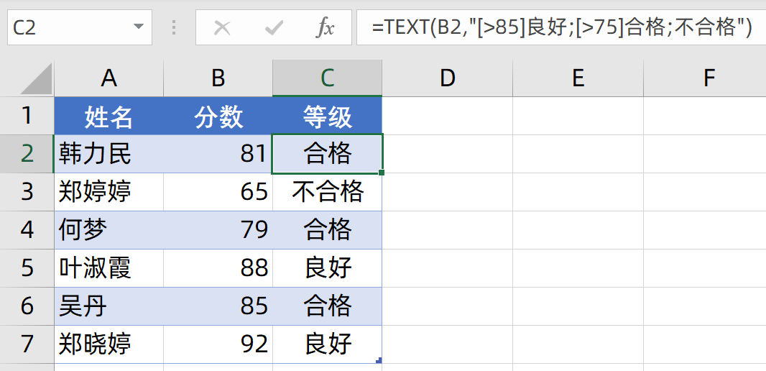Open Insert Function fx dialog
Image resolution: width=766 pixels, height=371 pixels.
tap(325, 28)
